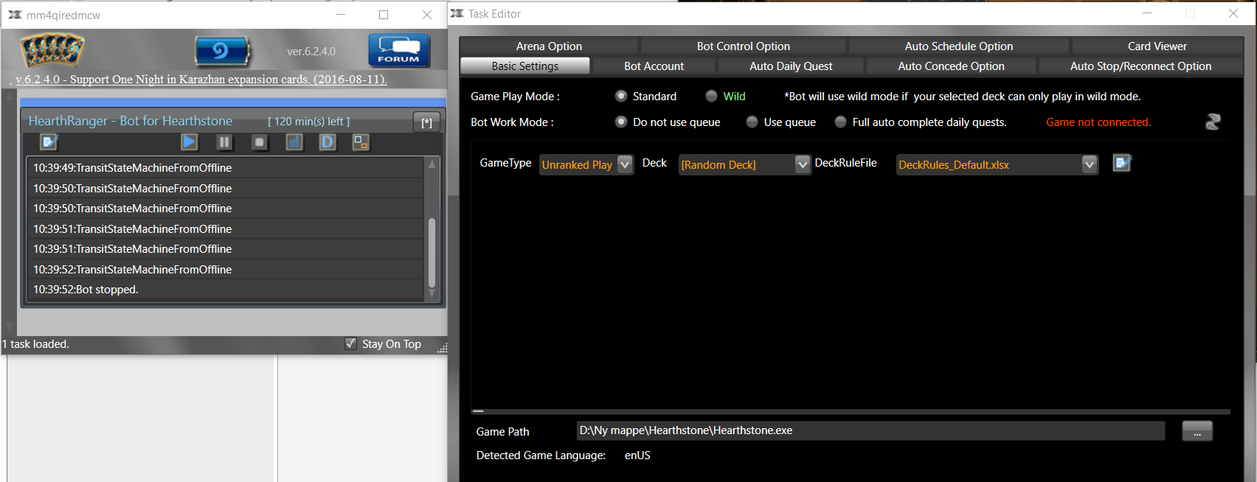Click the resize grip in bot window corner
This screenshot has height=482, width=1257.
click(442, 348)
